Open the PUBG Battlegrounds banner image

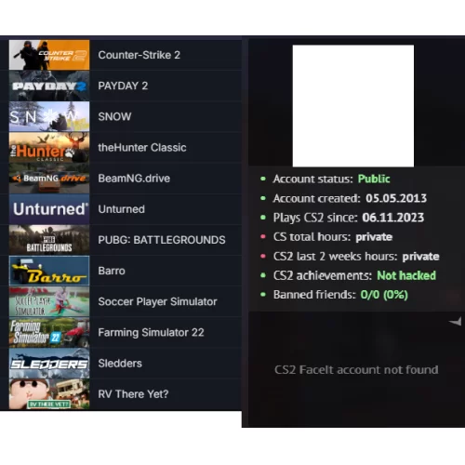point(49,240)
